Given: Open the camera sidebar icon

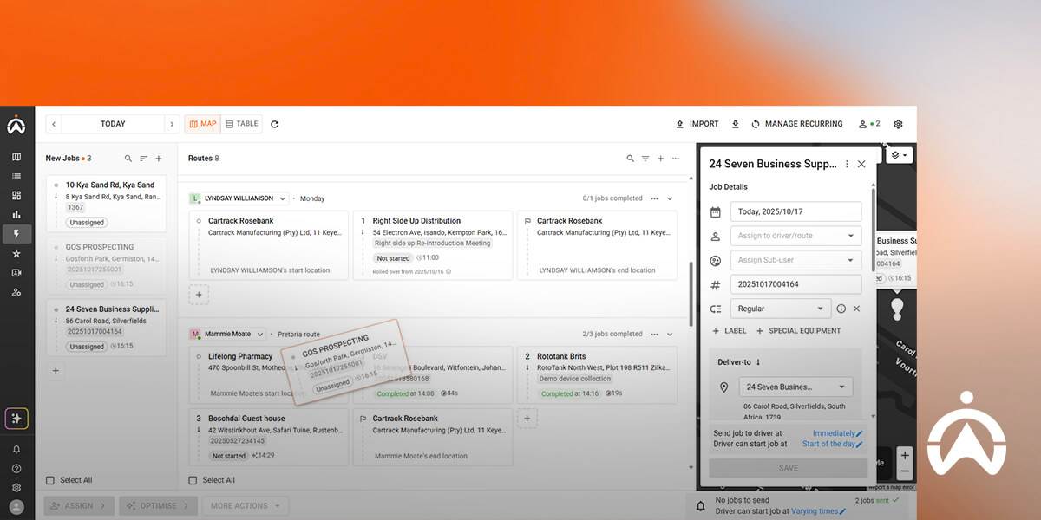Looking at the screenshot, I should point(16,272).
